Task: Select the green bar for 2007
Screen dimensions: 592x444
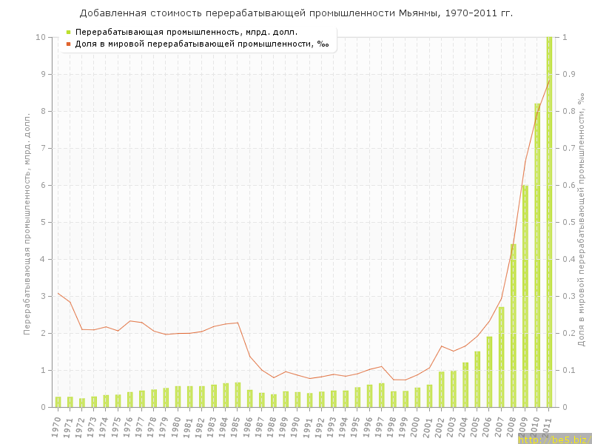Action: coord(501,357)
